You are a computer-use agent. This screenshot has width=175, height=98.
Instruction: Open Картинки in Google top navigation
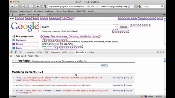[20, 19]
